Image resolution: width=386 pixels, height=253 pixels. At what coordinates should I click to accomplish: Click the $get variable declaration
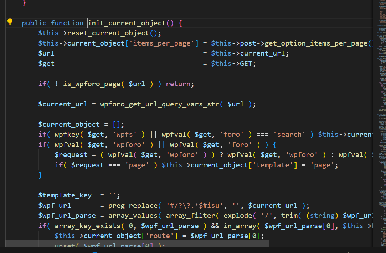[x=46, y=64]
